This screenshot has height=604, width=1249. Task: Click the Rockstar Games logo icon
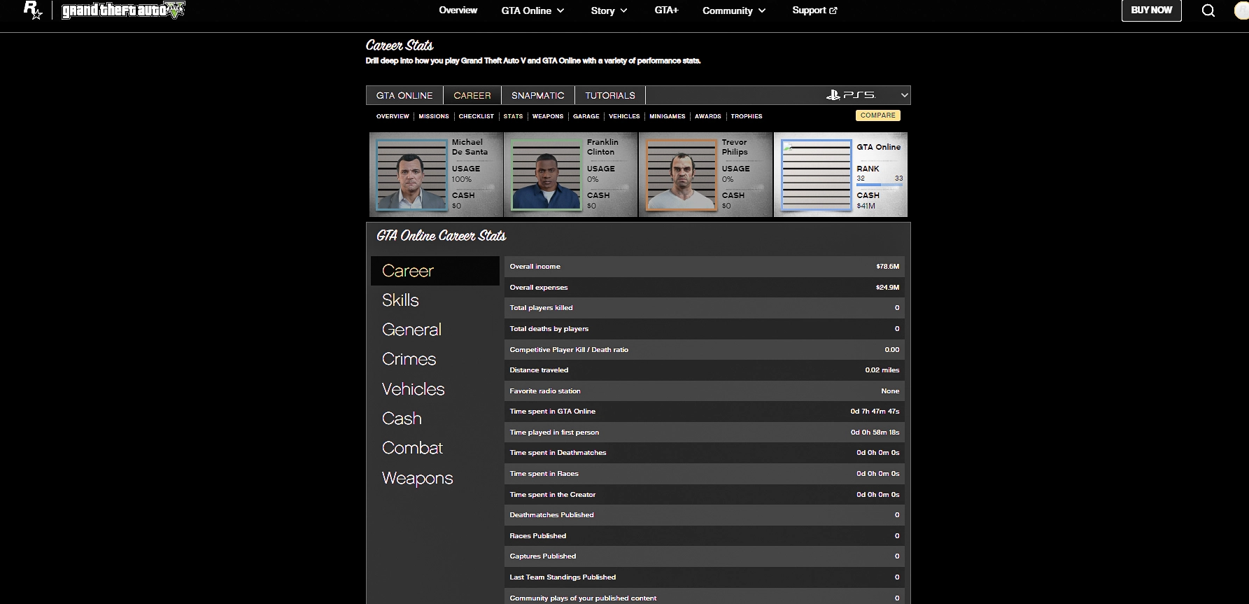(x=33, y=10)
